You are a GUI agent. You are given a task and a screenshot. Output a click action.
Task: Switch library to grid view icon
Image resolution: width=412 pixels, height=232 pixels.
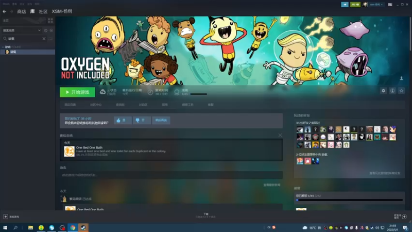pyautogui.click(x=50, y=20)
